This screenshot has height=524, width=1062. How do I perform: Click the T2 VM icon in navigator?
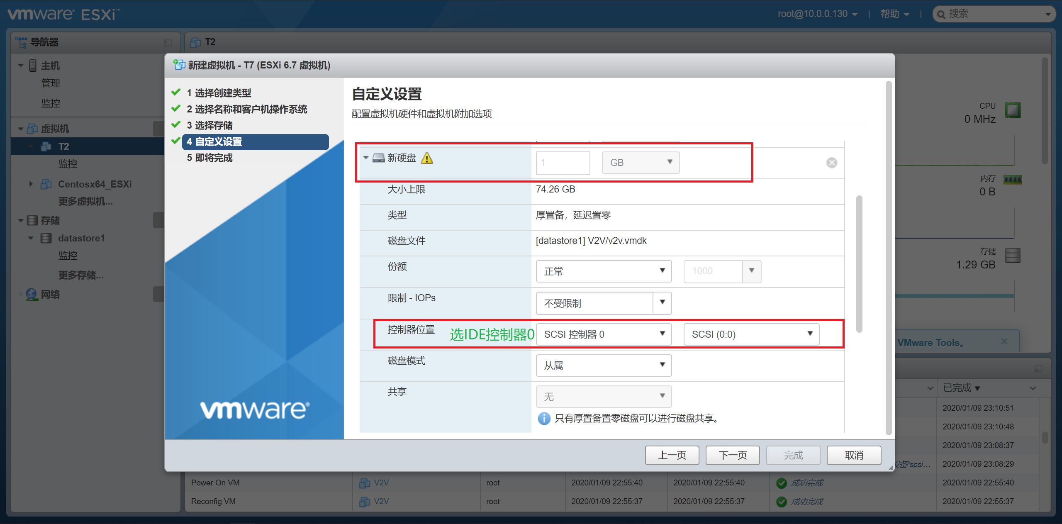coord(46,146)
